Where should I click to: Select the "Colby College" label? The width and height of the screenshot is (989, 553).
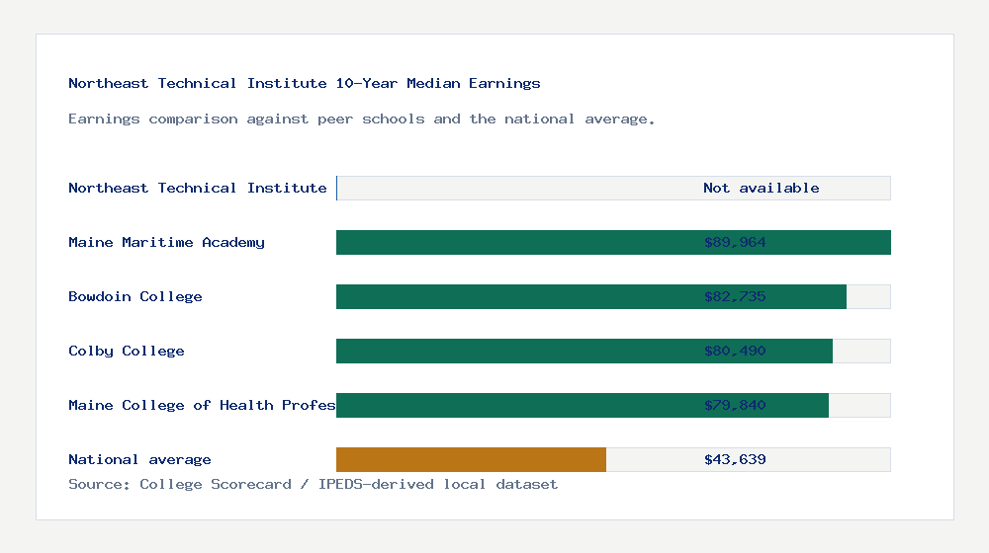tap(127, 351)
